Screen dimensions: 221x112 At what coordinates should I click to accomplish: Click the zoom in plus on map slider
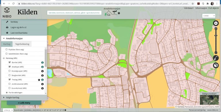[x=216, y=29]
